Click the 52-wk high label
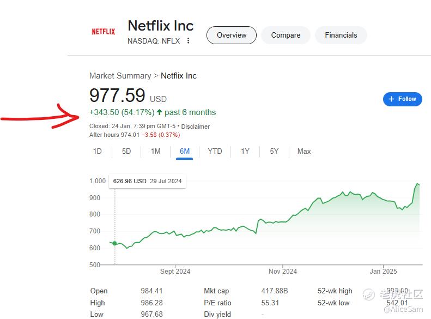 tap(335, 291)
